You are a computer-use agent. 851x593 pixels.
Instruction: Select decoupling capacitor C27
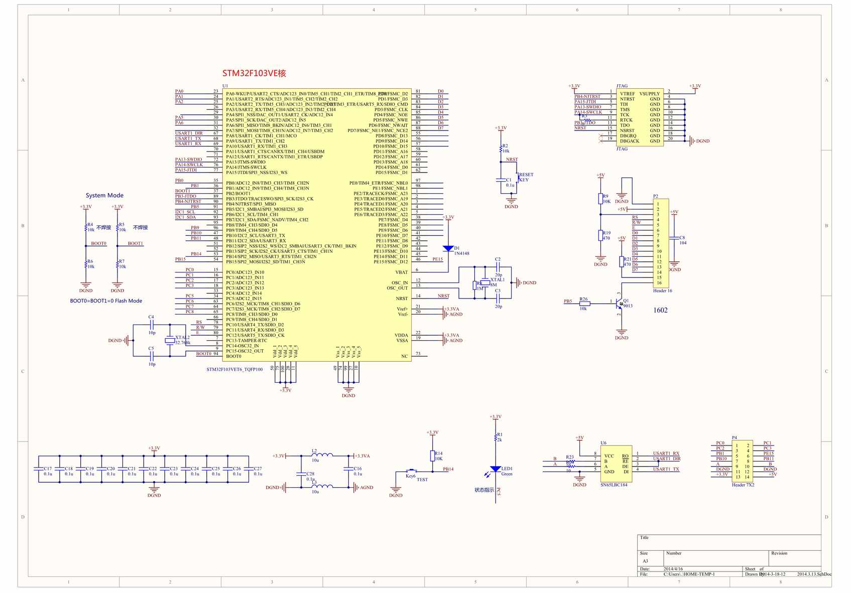249,469
